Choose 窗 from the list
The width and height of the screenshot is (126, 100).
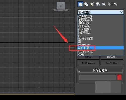pos(101,42)
